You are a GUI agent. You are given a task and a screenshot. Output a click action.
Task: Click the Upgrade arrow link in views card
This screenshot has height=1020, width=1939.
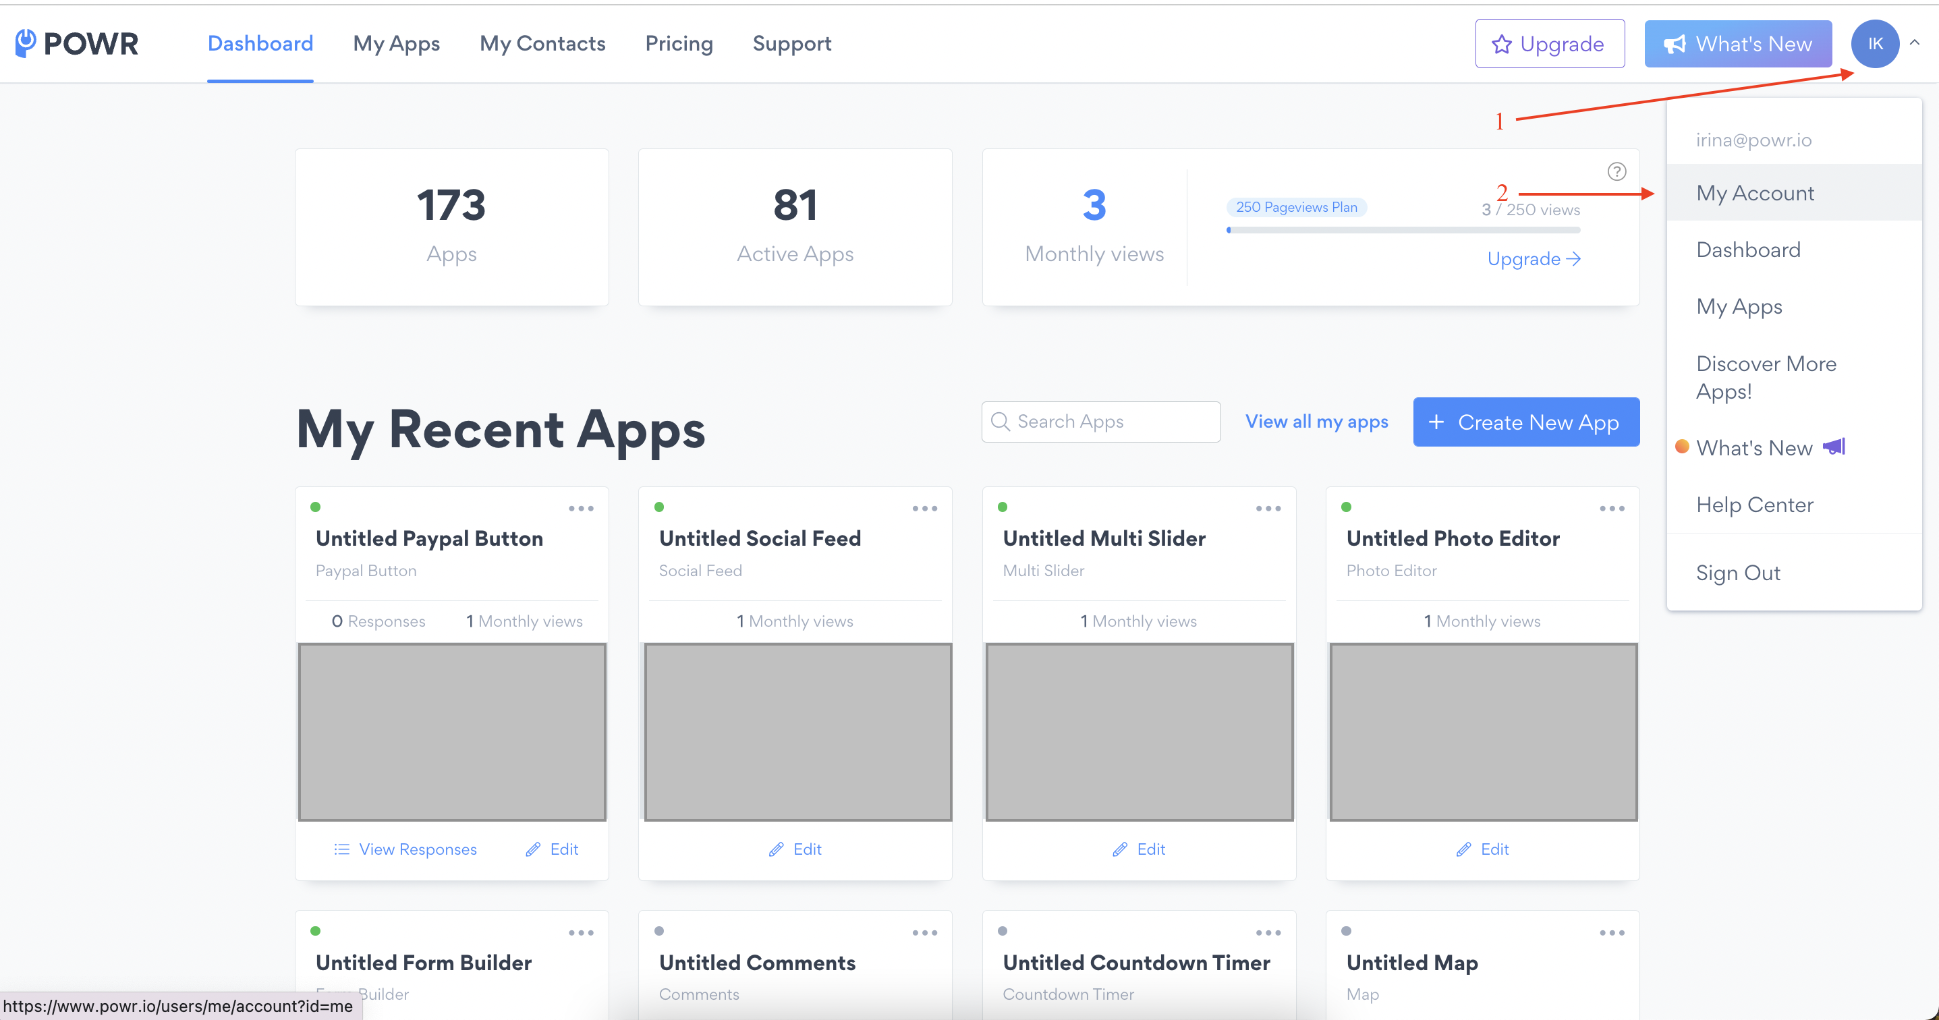1534,259
